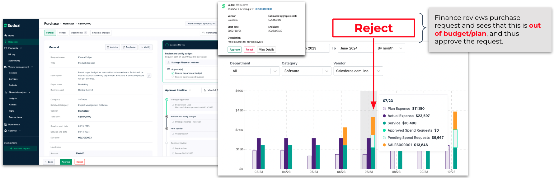Click the Back button

point(49,162)
